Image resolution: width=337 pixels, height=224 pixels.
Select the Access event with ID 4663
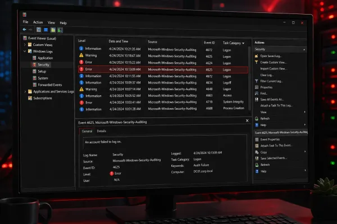[163, 96]
